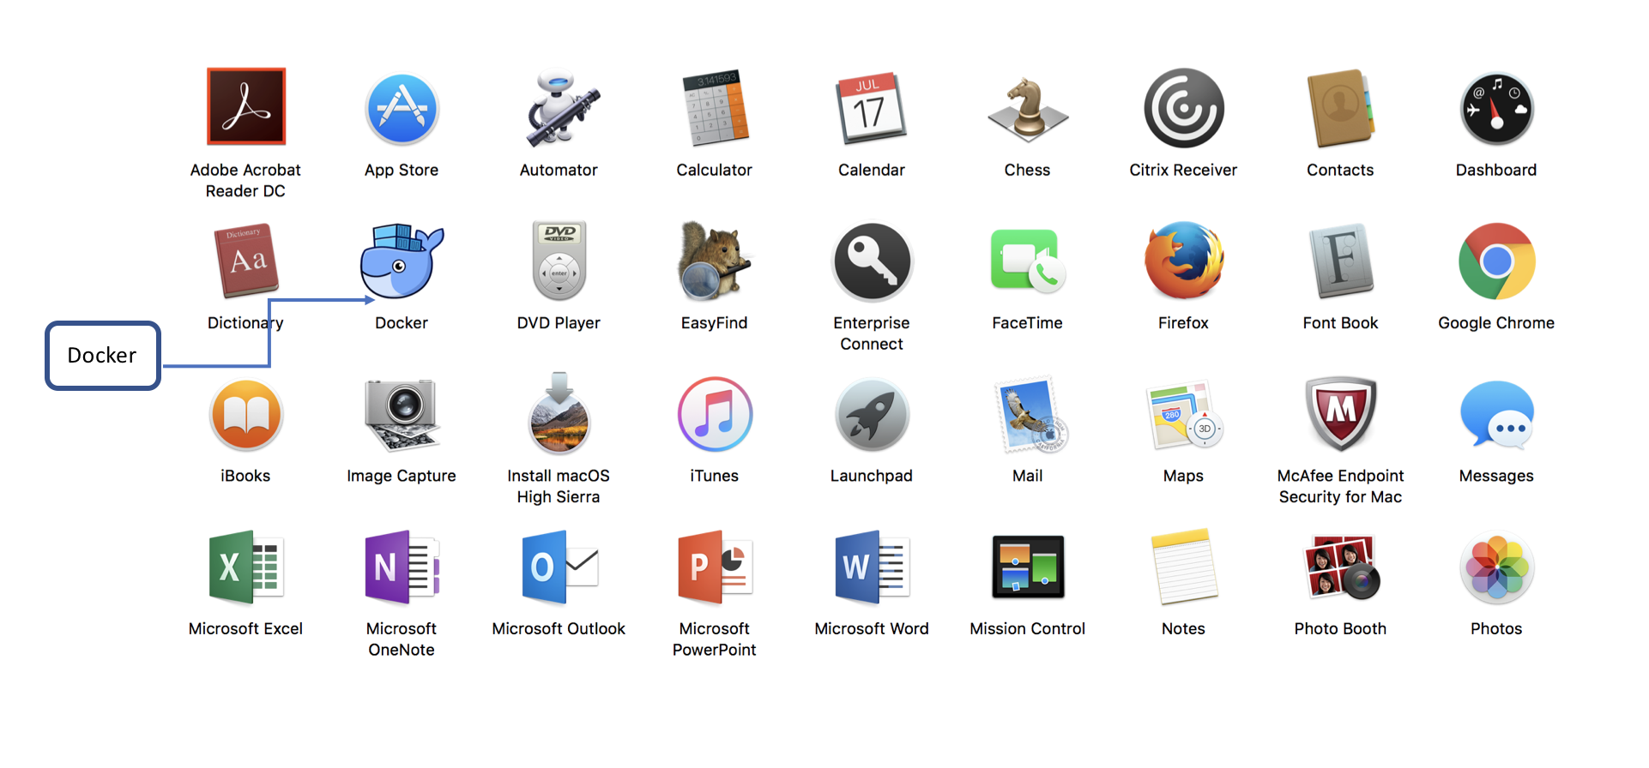Screen dimensions: 1649x768
Task: Open Microsoft Excel
Action: click(245, 567)
